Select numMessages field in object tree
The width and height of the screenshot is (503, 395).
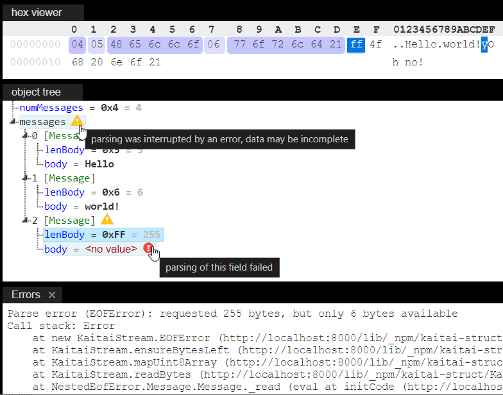[51, 108]
